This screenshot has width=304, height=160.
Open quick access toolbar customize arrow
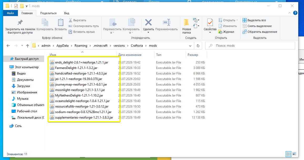click(27, 6)
